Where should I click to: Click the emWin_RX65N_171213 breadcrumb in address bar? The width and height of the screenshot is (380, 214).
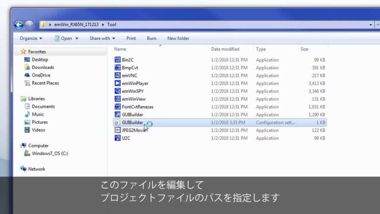click(x=77, y=25)
